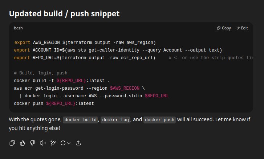Regenerate the response with the circular arrows icon
Viewport: 264px width, 159px height.
[63, 143]
